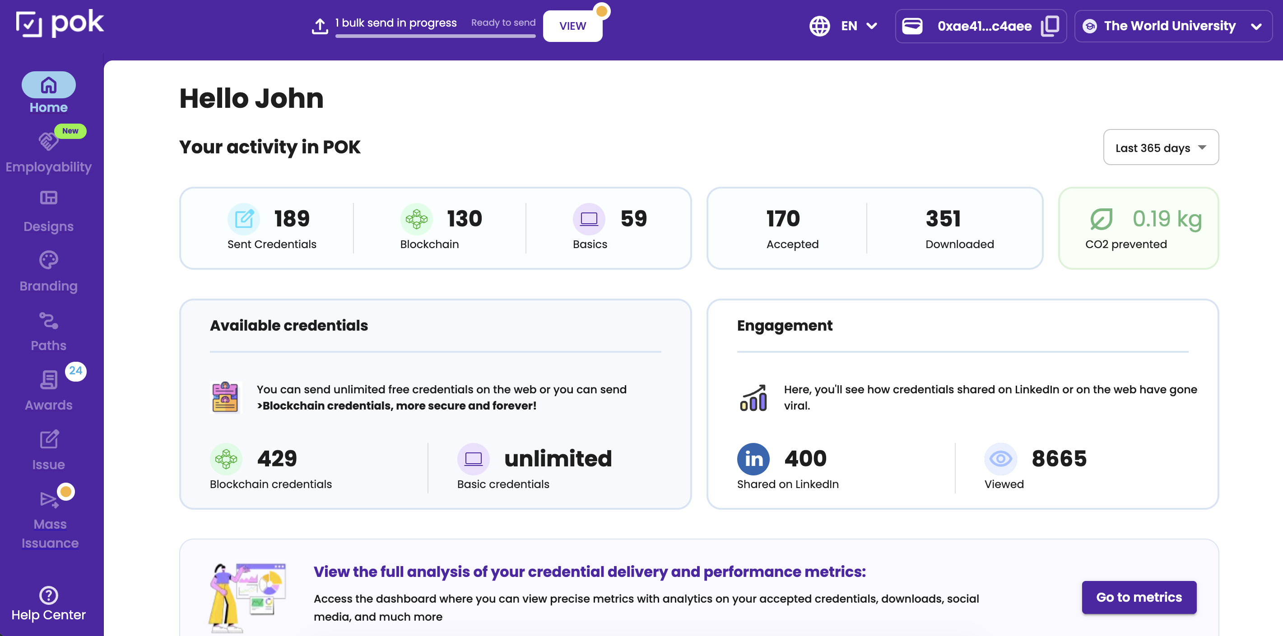Expand the Last 365 days filter
The image size is (1283, 636).
click(x=1161, y=147)
